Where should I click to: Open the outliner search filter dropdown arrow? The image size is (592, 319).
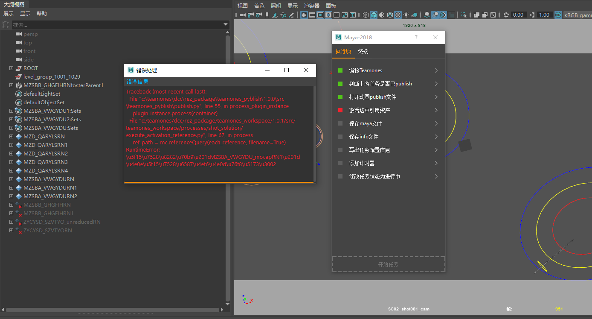tap(226, 25)
